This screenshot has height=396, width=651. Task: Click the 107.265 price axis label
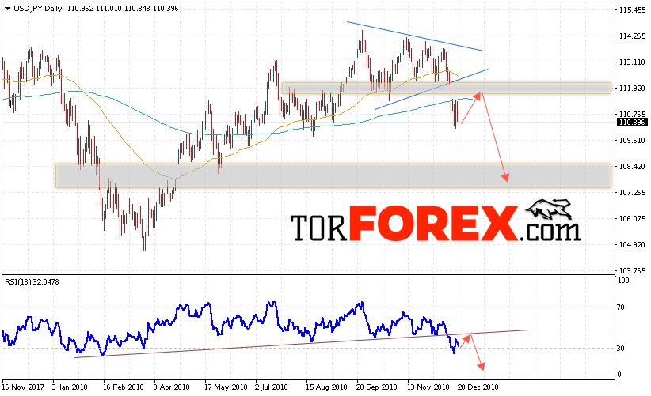pyautogui.click(x=632, y=193)
